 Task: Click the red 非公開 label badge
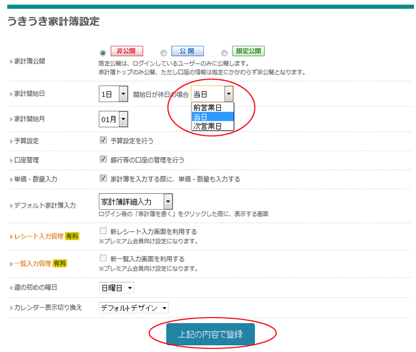[x=126, y=51]
